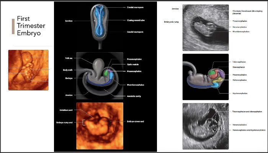
Task: Click "Rhombencephalon" label beside top ultrasound
Action: point(241,31)
